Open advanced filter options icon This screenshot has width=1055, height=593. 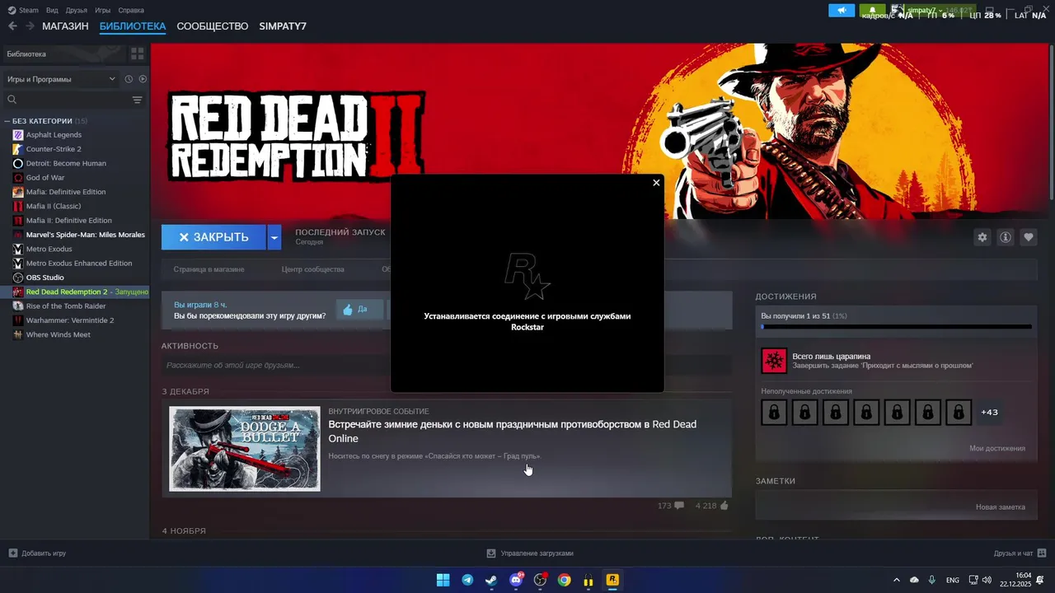point(138,100)
